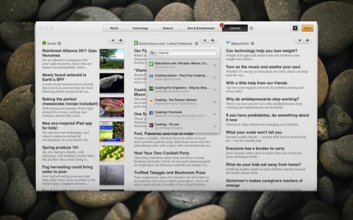
Task: Click foggy landscape thumbnail
Action: click(x=112, y=175)
